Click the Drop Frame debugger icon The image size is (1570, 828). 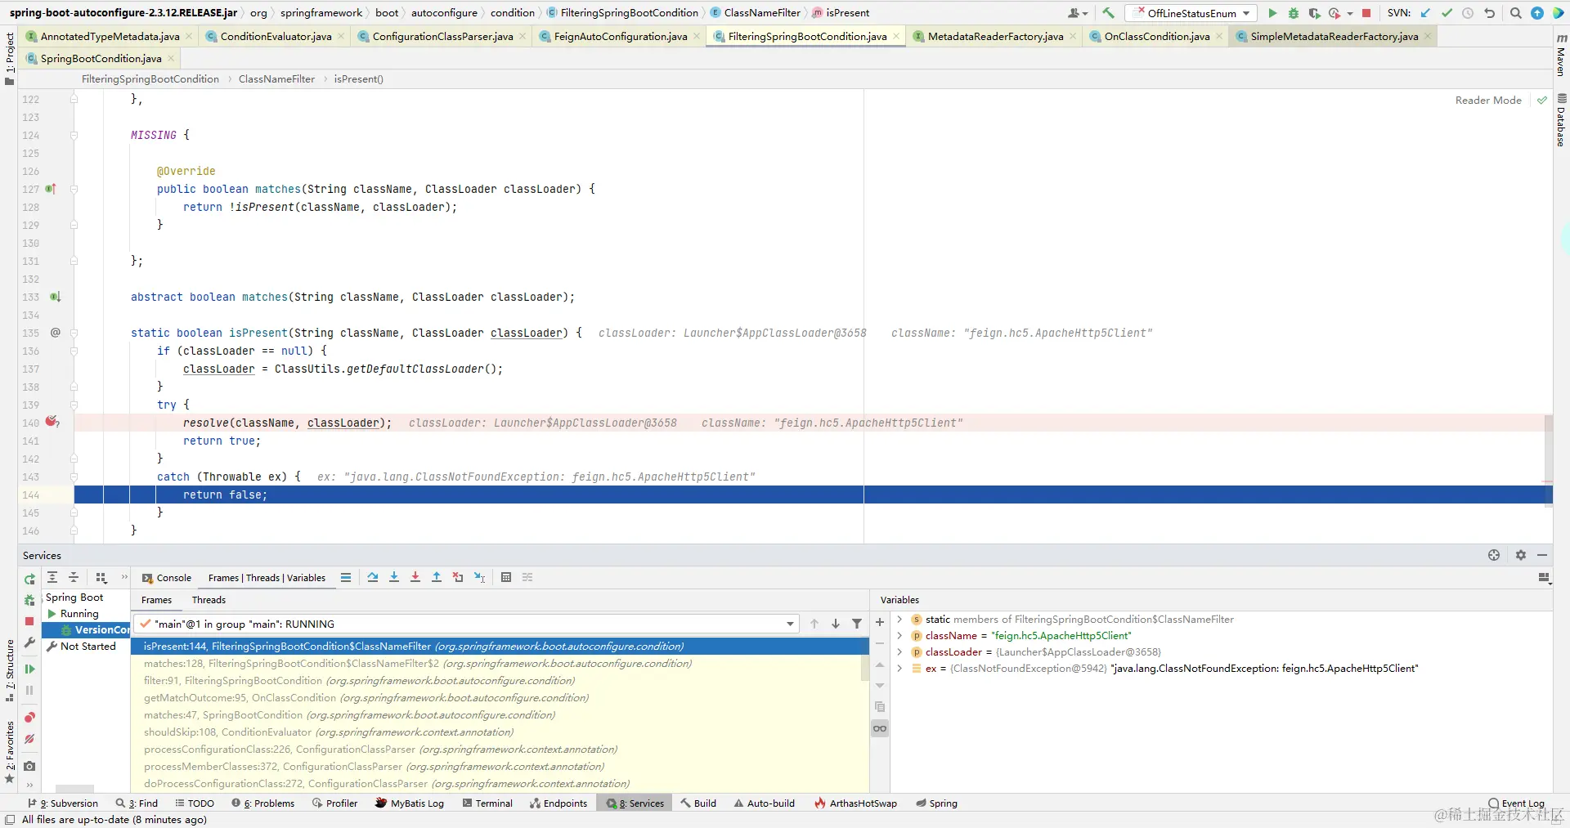[458, 577]
